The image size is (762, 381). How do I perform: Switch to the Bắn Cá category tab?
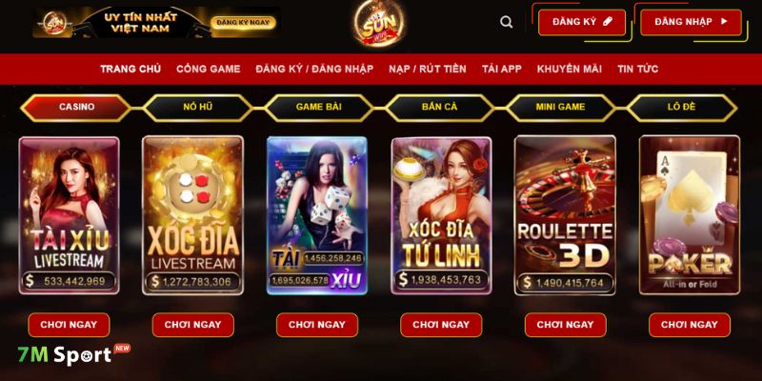coord(440,108)
